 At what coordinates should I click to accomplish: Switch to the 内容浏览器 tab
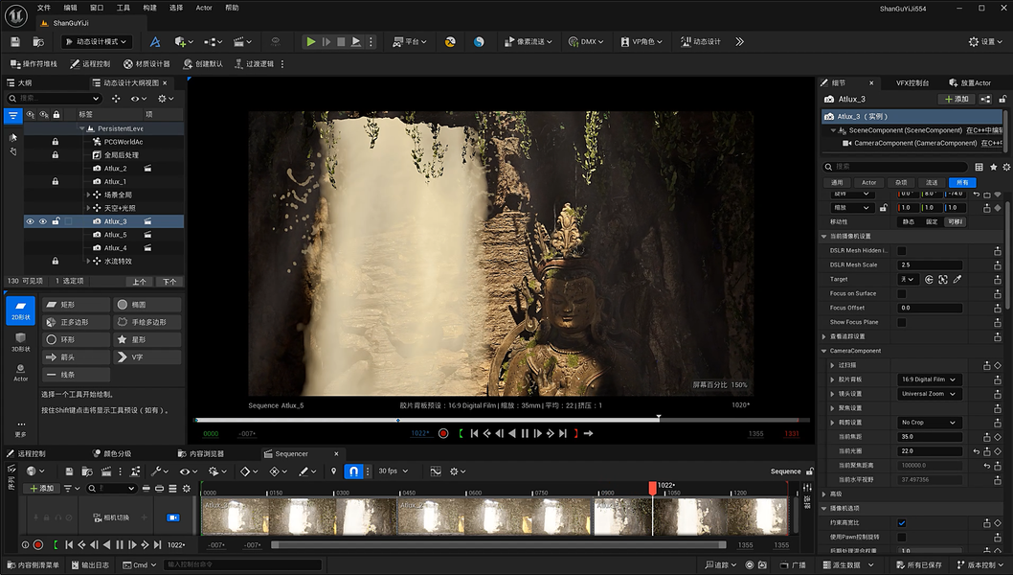tap(201, 454)
